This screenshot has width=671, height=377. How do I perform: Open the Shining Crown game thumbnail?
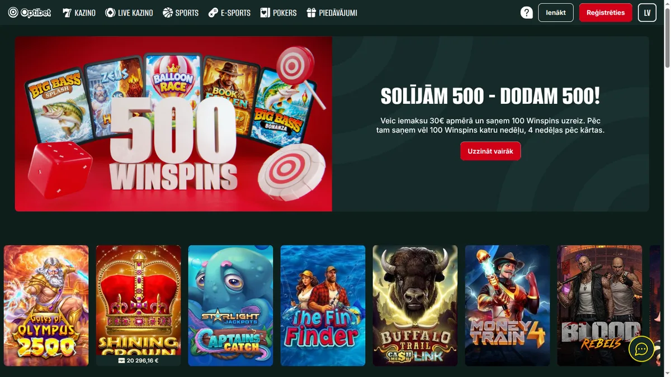coord(138,300)
